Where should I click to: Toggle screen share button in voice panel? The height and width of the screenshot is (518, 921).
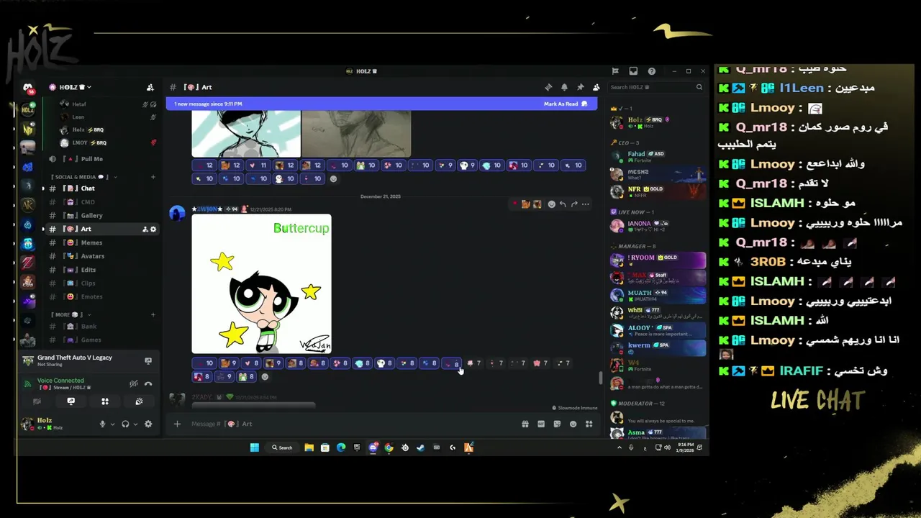pos(71,401)
